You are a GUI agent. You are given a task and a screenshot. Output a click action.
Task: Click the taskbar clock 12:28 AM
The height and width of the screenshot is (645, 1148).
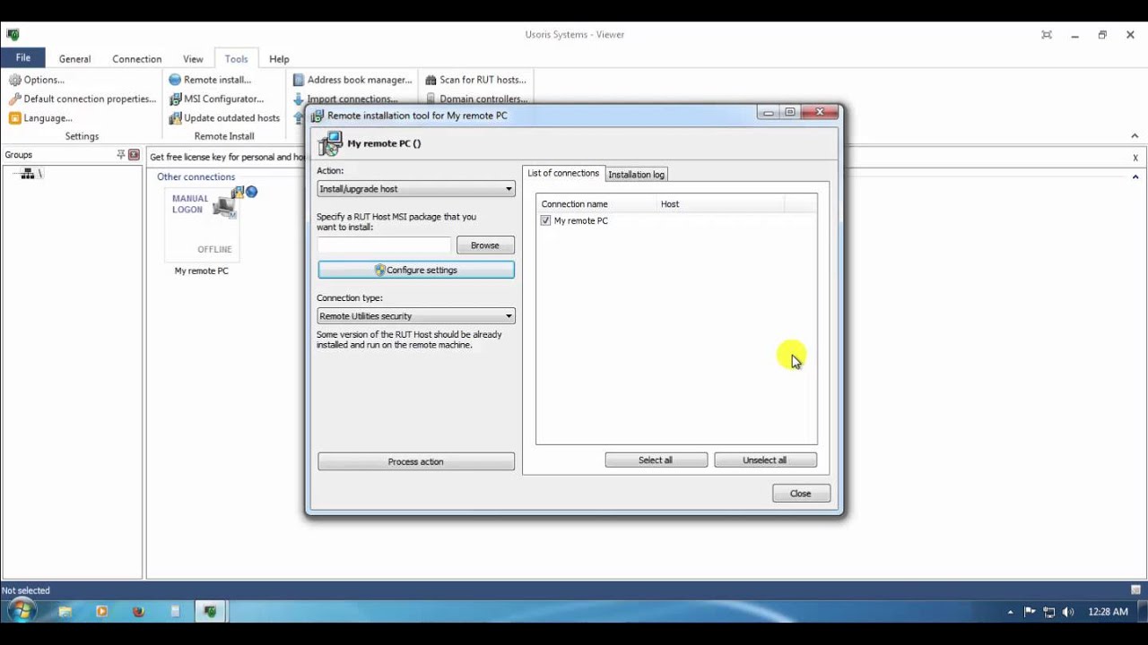(1108, 612)
